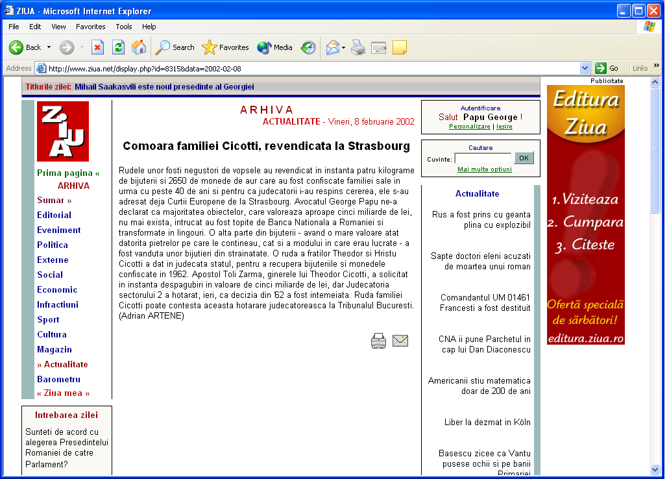This screenshot has height=479, width=667.
Task: Open the Economic section
Action: click(57, 289)
